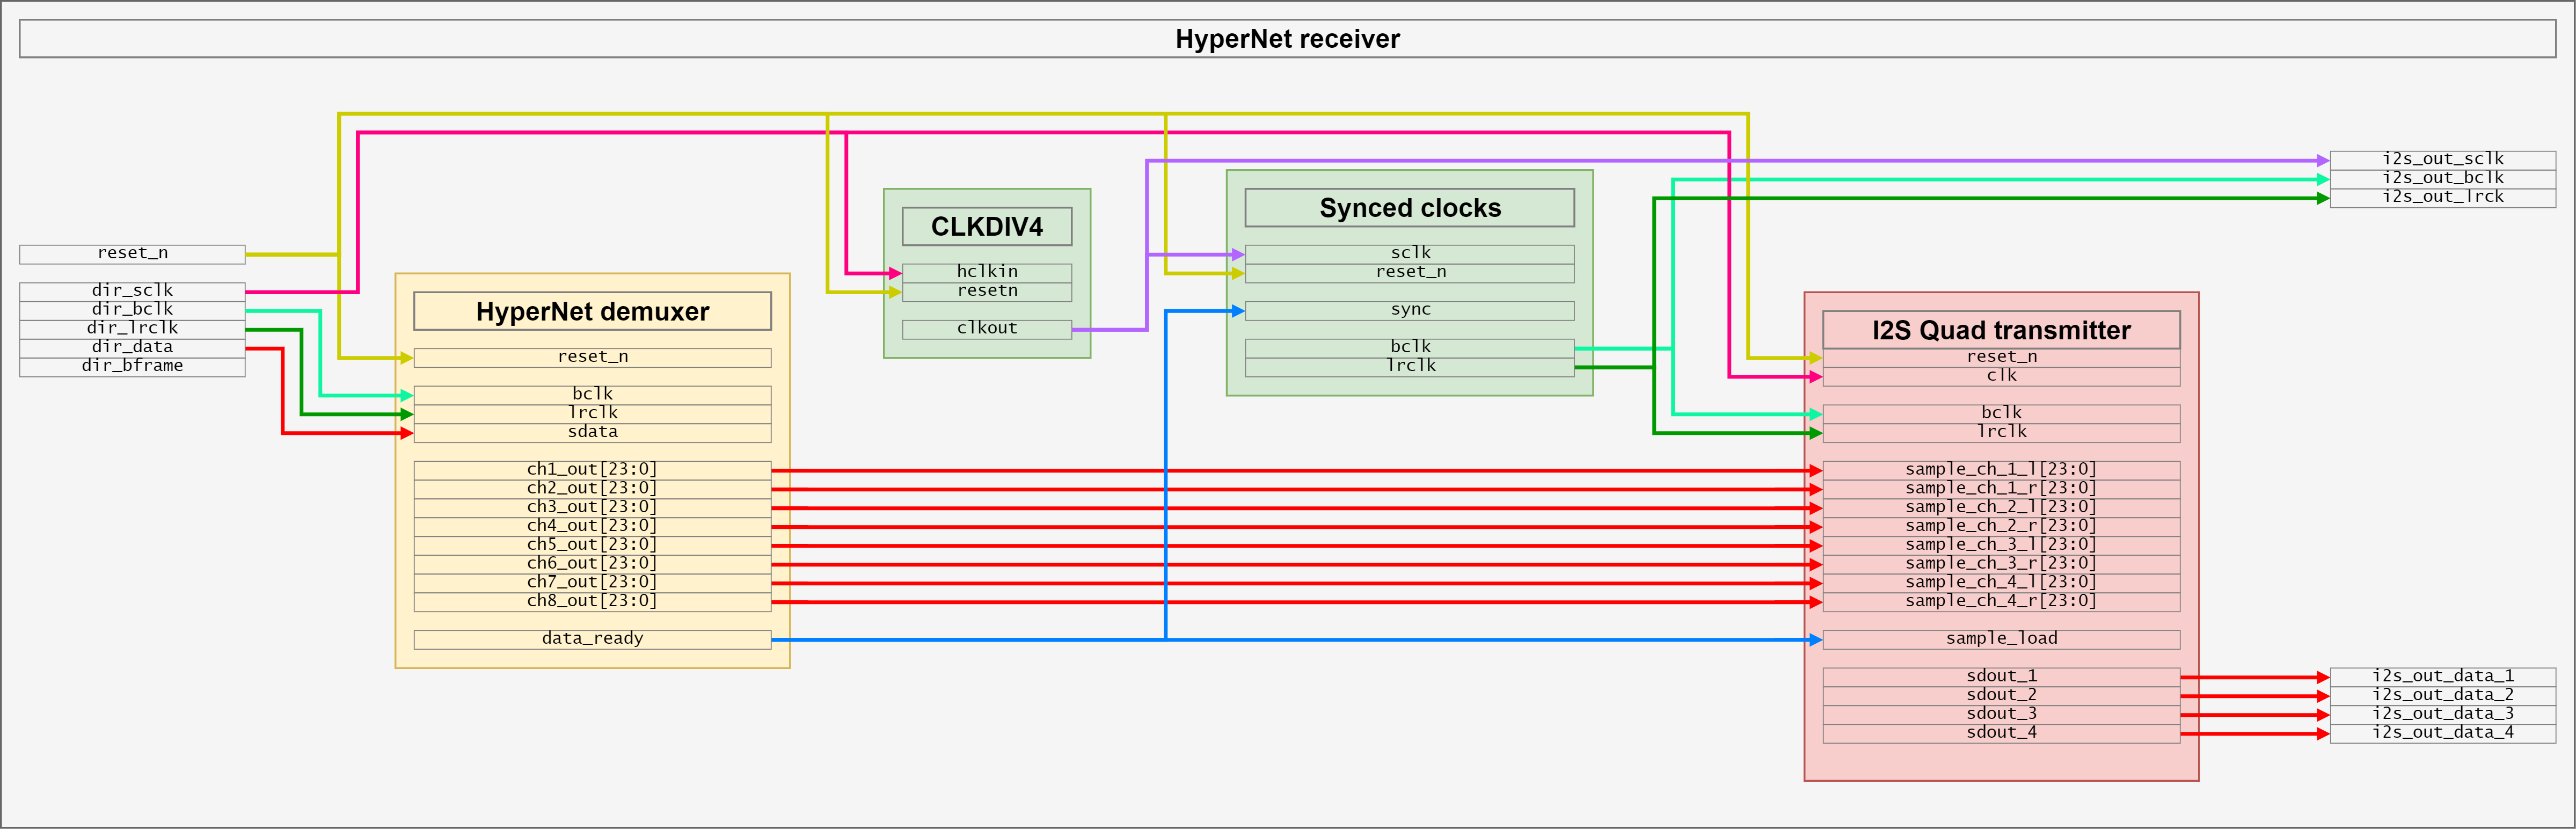
Task: Click the data_ready port on demuxer
Action: 592,639
